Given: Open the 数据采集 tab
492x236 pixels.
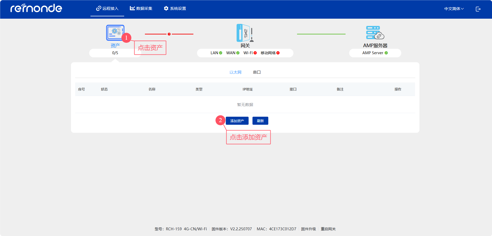Looking at the screenshot, I should point(141,9).
